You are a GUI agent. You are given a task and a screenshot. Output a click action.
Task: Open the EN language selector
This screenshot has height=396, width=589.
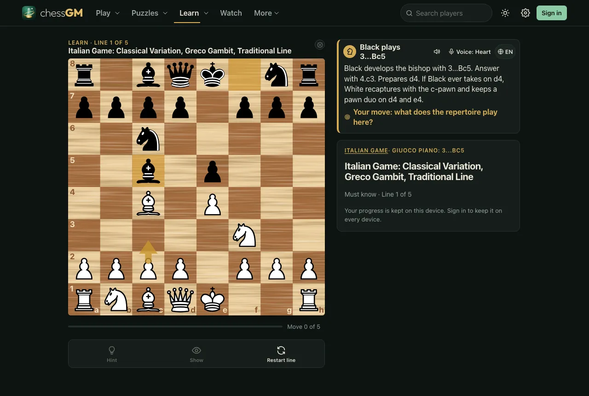(x=505, y=52)
